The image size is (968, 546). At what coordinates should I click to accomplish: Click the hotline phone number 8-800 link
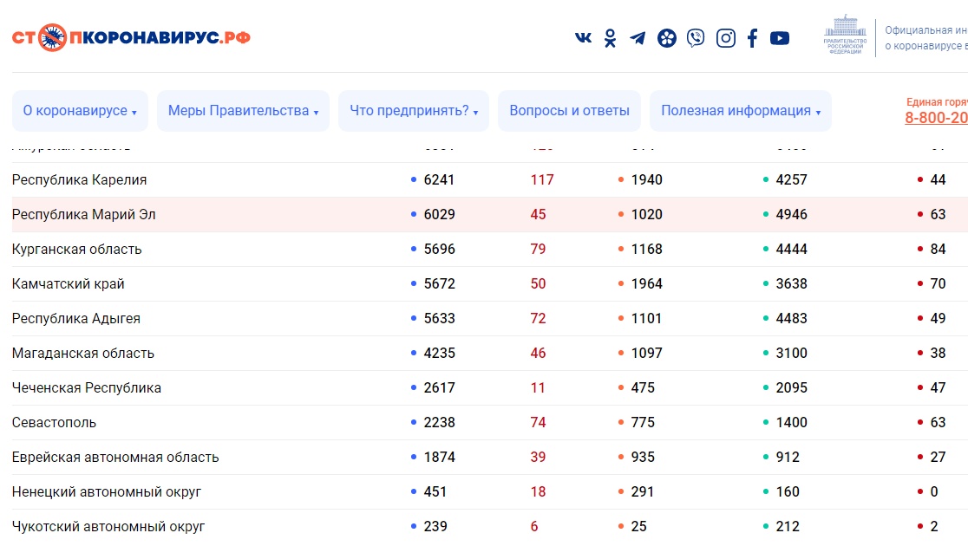(x=937, y=118)
